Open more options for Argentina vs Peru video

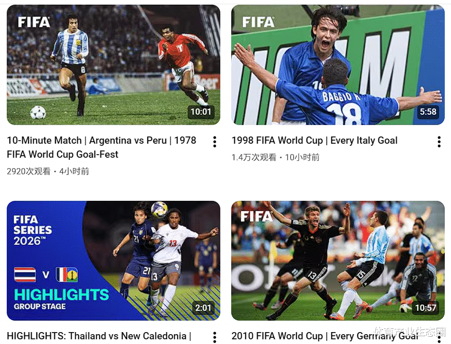click(215, 142)
